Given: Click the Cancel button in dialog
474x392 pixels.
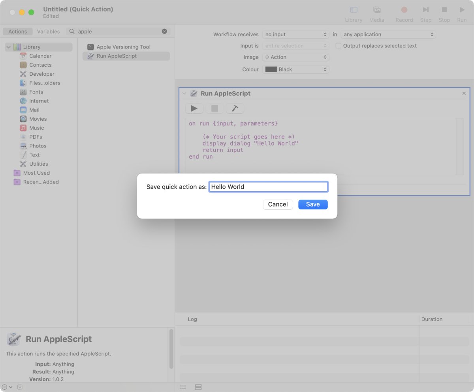Looking at the screenshot, I should pyautogui.click(x=278, y=204).
